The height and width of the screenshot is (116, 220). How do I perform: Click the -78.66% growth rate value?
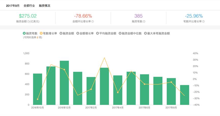point(83,16)
